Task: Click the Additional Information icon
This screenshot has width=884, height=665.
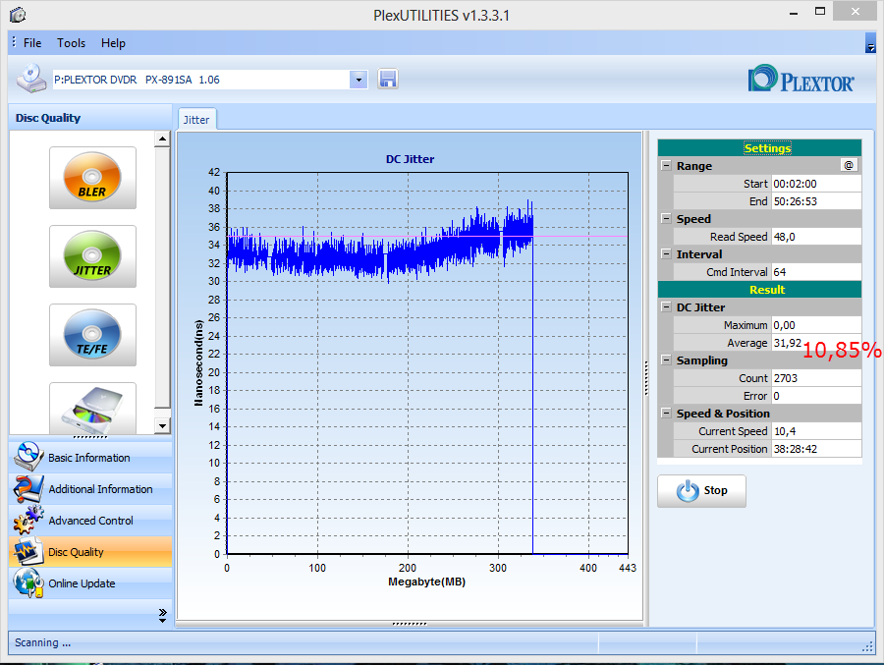Action: [28, 488]
